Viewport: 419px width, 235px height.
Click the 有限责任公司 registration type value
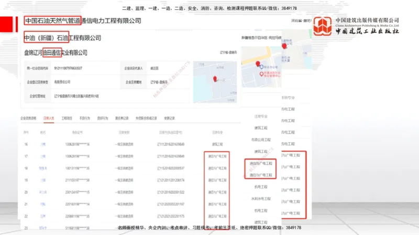click(62, 82)
